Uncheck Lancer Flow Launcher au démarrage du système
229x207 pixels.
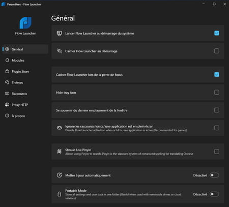click(217, 33)
